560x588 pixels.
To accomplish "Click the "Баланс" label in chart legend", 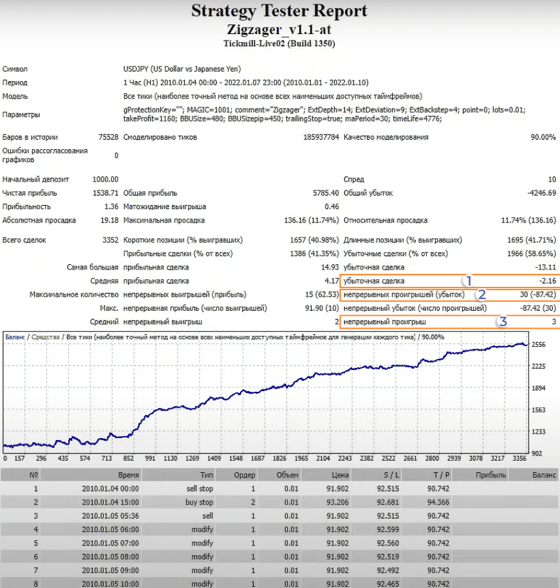I will coord(16,336).
